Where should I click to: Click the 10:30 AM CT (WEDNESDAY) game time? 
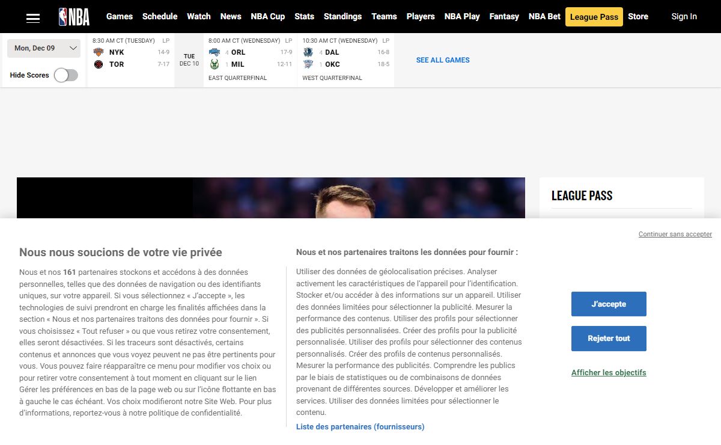340,41
